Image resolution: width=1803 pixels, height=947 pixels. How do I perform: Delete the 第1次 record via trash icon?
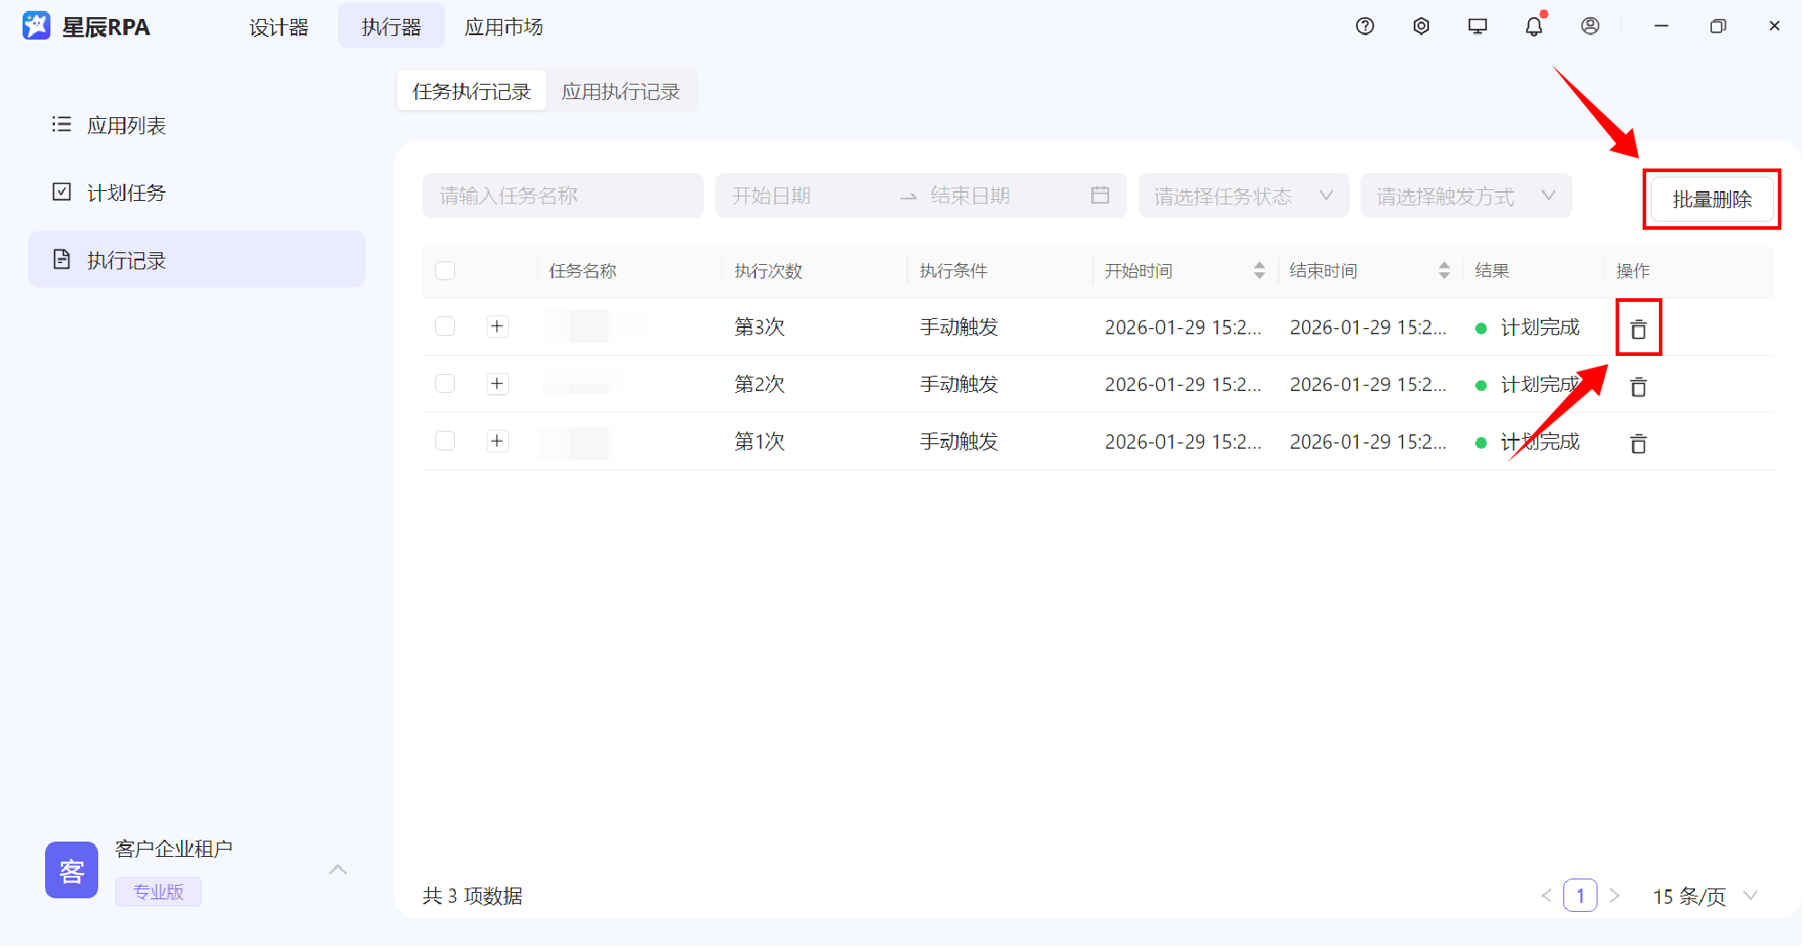[1637, 442]
